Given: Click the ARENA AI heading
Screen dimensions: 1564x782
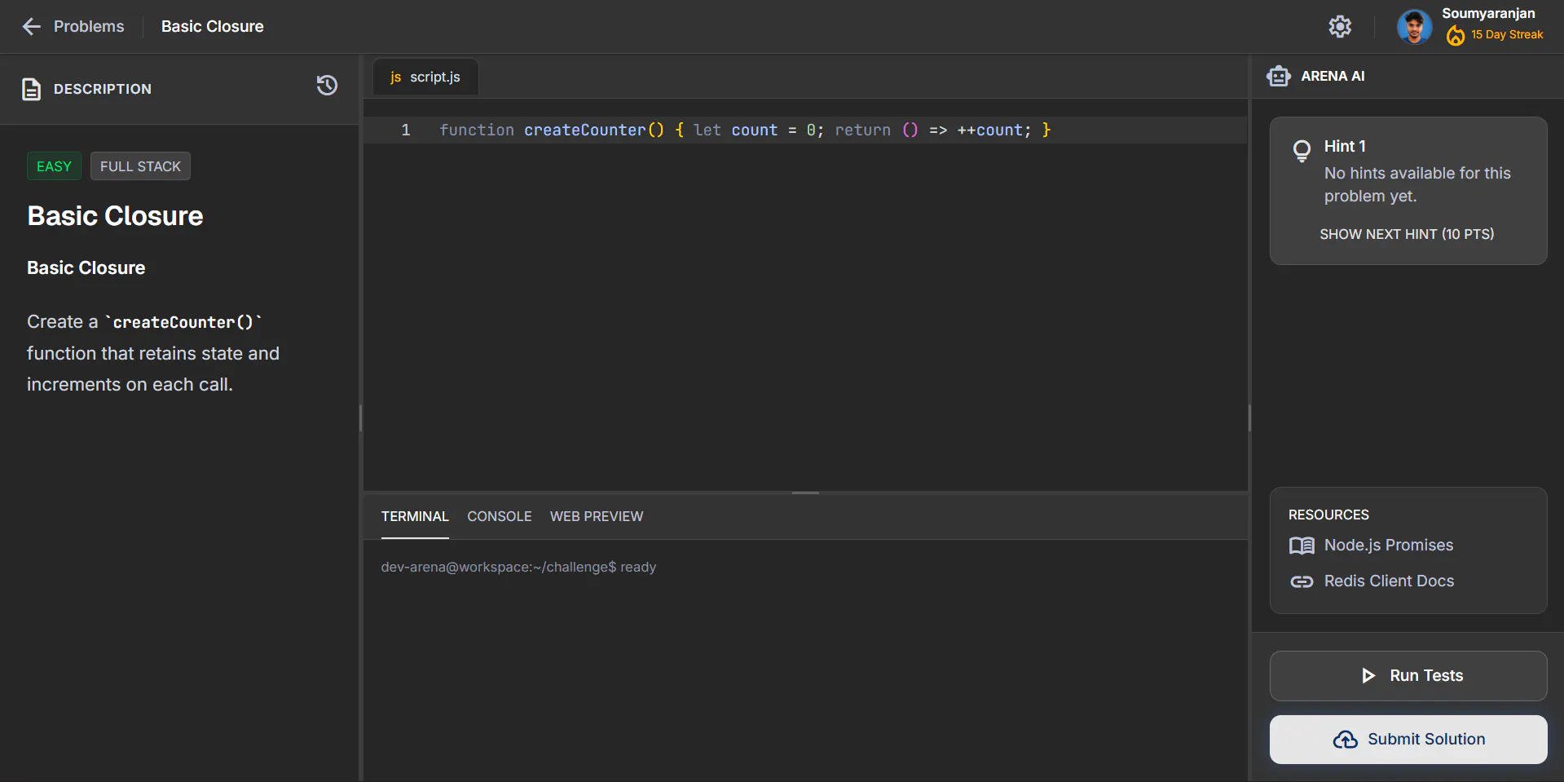Looking at the screenshot, I should click(1333, 76).
